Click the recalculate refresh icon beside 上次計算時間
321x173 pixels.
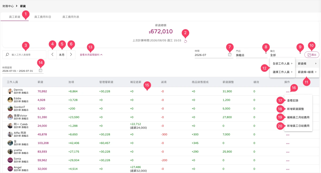point(185,41)
